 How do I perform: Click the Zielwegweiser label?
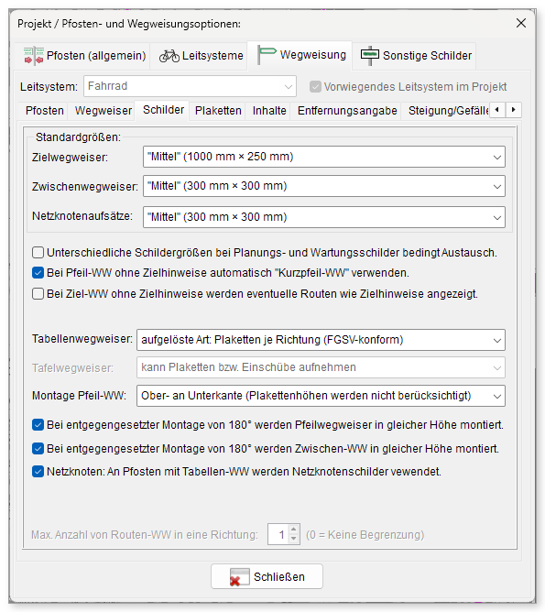point(70,158)
